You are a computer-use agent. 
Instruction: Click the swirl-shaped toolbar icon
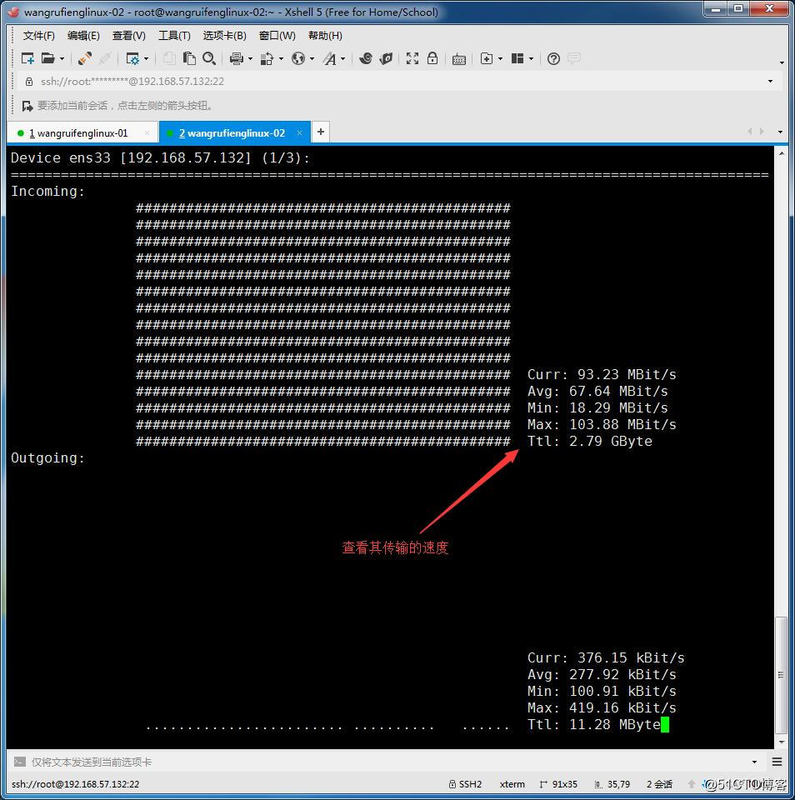365,58
